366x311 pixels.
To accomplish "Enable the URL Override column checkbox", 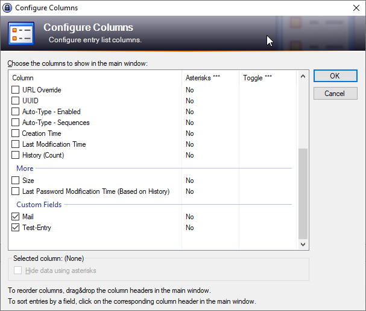I will click(16, 90).
